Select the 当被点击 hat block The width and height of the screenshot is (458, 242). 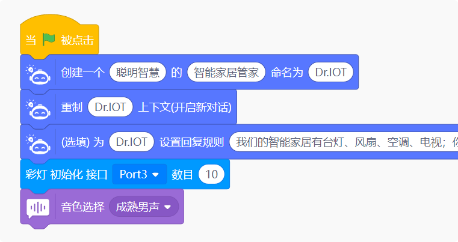tap(60, 40)
